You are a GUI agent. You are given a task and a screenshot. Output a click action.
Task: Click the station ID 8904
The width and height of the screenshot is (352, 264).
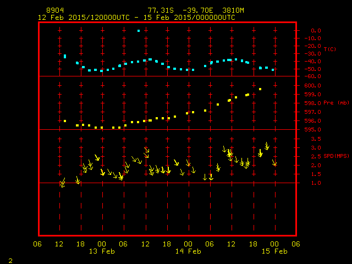(55, 10)
